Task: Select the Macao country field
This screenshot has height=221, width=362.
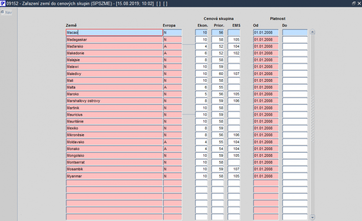Action: click(x=114, y=33)
